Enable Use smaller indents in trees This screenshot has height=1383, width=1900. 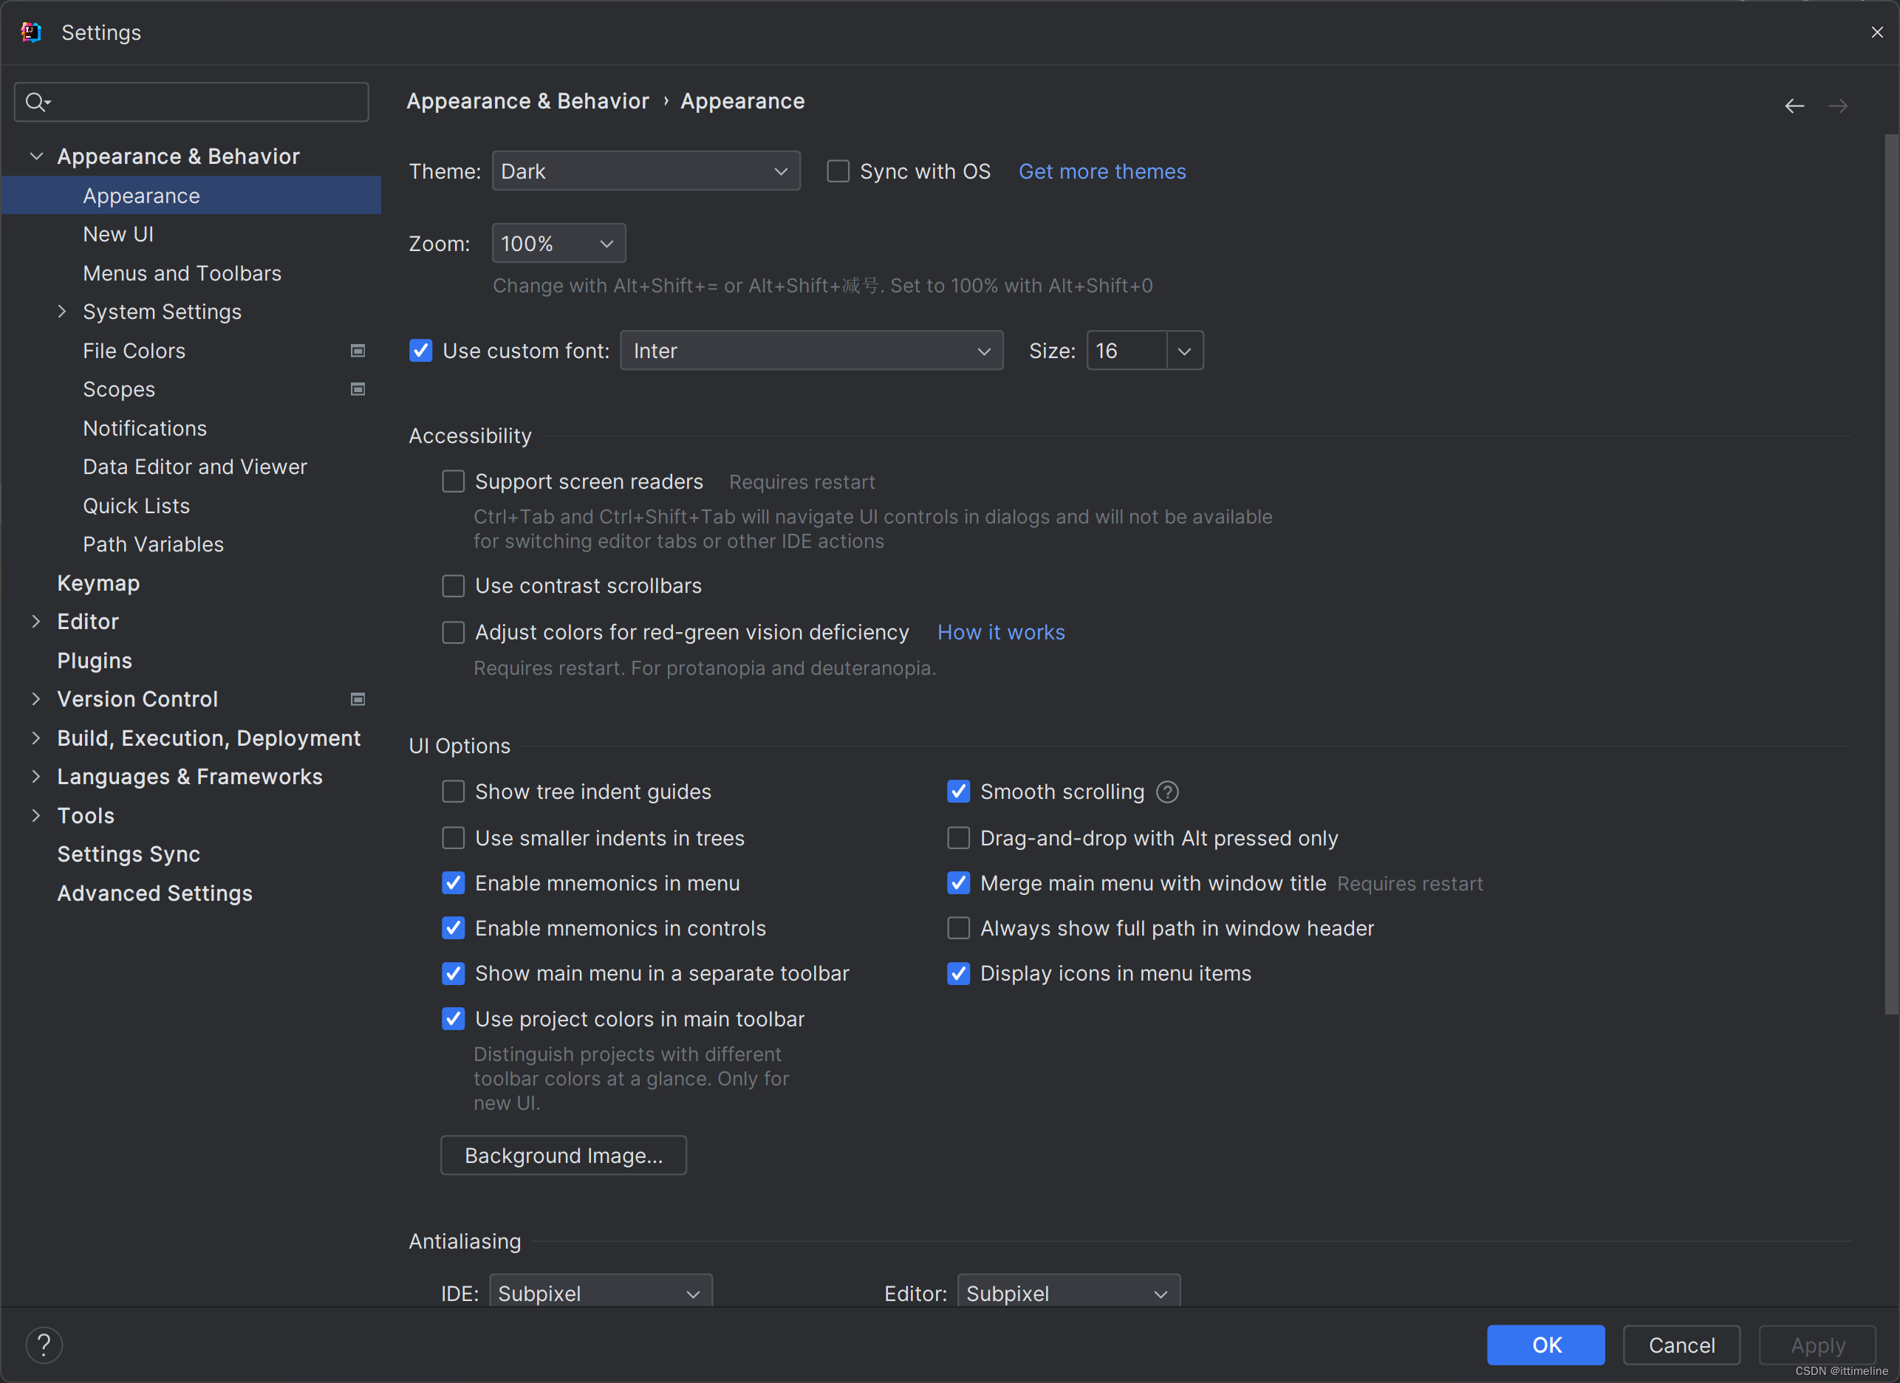(x=454, y=838)
